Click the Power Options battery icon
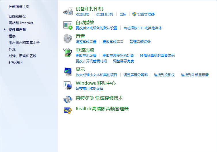This screenshot has width=217, height=152. click(68, 52)
